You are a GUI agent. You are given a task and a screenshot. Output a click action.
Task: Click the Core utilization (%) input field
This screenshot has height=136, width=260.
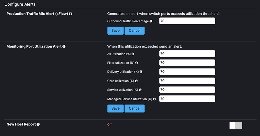pos(187,81)
